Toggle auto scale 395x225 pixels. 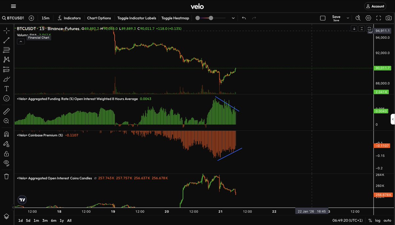point(387,220)
